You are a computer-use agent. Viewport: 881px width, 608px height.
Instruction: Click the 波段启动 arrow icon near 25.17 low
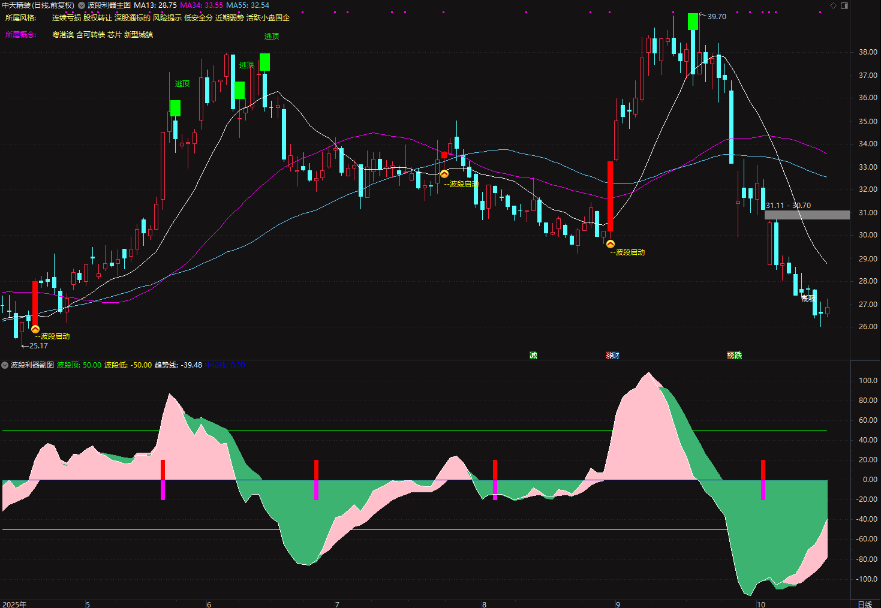pyautogui.click(x=35, y=329)
